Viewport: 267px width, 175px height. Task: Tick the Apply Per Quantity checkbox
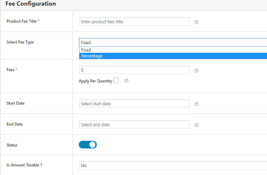click(x=116, y=80)
